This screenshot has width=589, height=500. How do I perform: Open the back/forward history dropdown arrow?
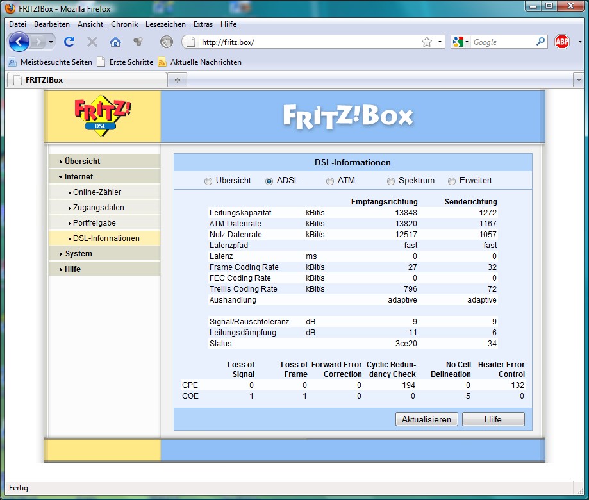(x=51, y=42)
